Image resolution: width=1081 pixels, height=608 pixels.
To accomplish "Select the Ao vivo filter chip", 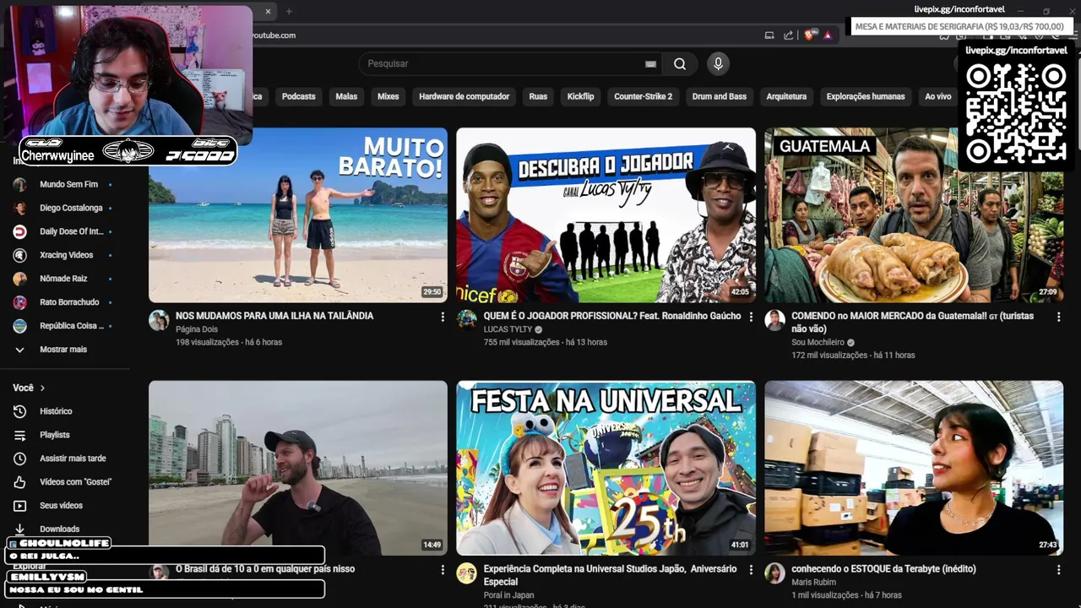I will pos(937,96).
